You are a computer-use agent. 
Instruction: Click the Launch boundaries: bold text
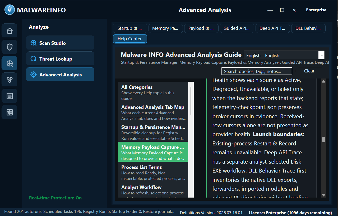pyautogui.click(x=279, y=134)
